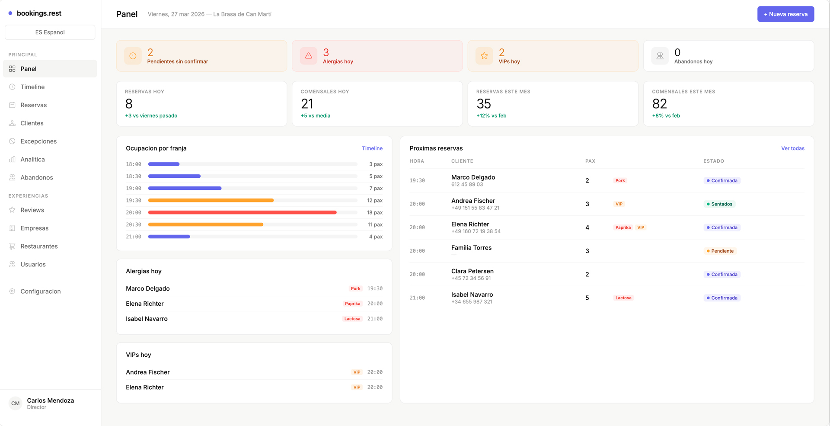Open the ES Espanol language selector

50,32
